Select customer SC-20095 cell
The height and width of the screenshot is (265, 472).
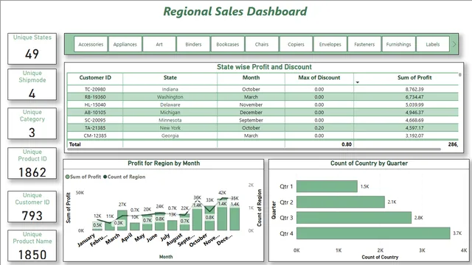click(95, 120)
